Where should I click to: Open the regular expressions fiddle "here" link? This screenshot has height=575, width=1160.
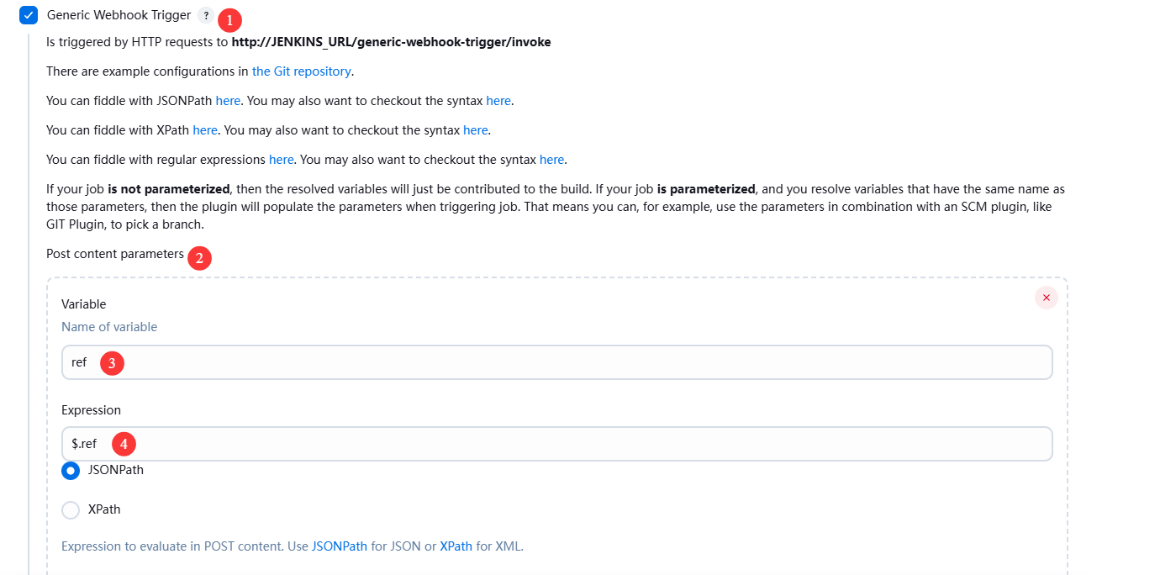[x=282, y=160]
